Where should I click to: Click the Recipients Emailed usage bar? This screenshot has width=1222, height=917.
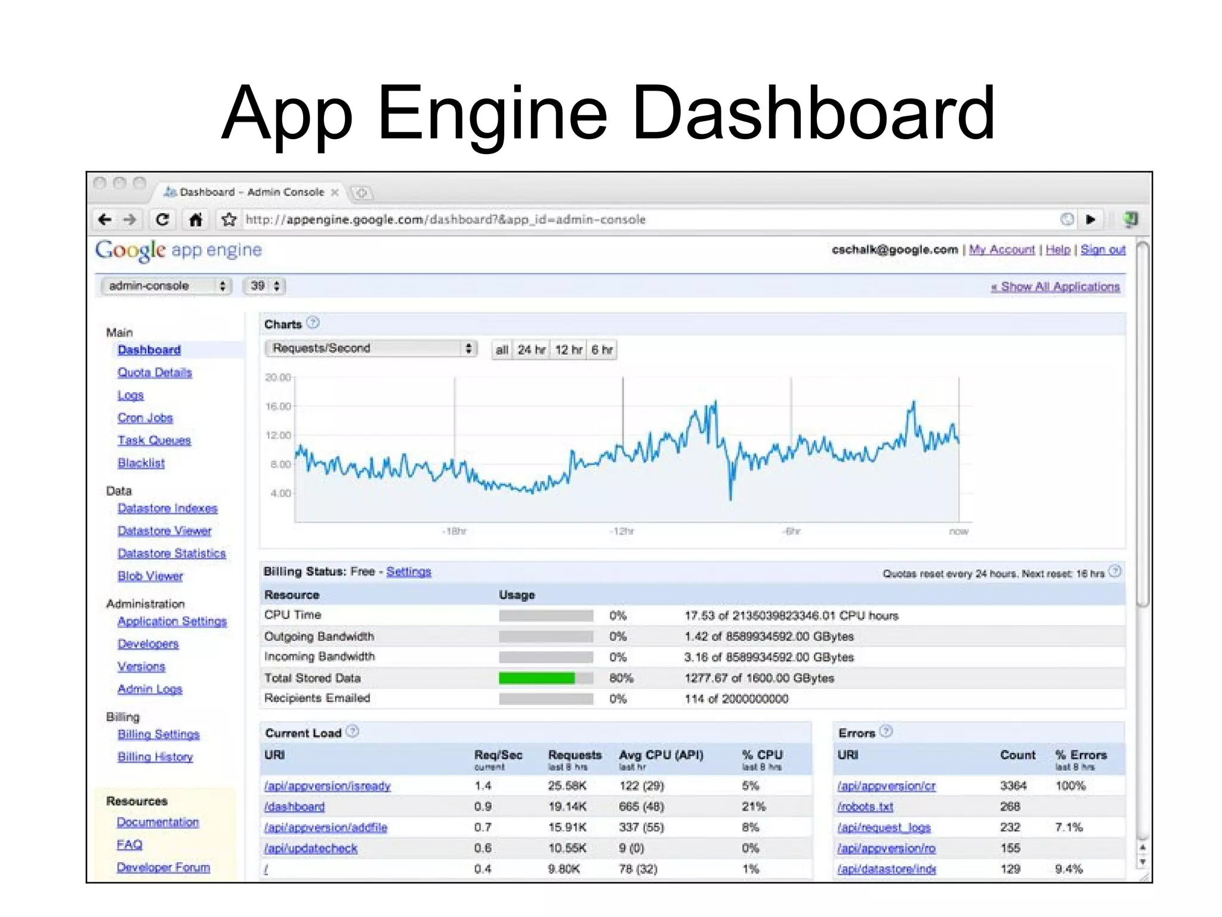pyautogui.click(x=546, y=698)
